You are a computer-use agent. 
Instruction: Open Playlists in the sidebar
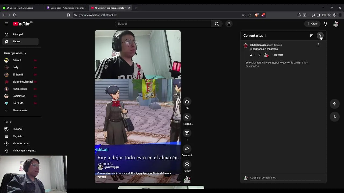point(21,136)
